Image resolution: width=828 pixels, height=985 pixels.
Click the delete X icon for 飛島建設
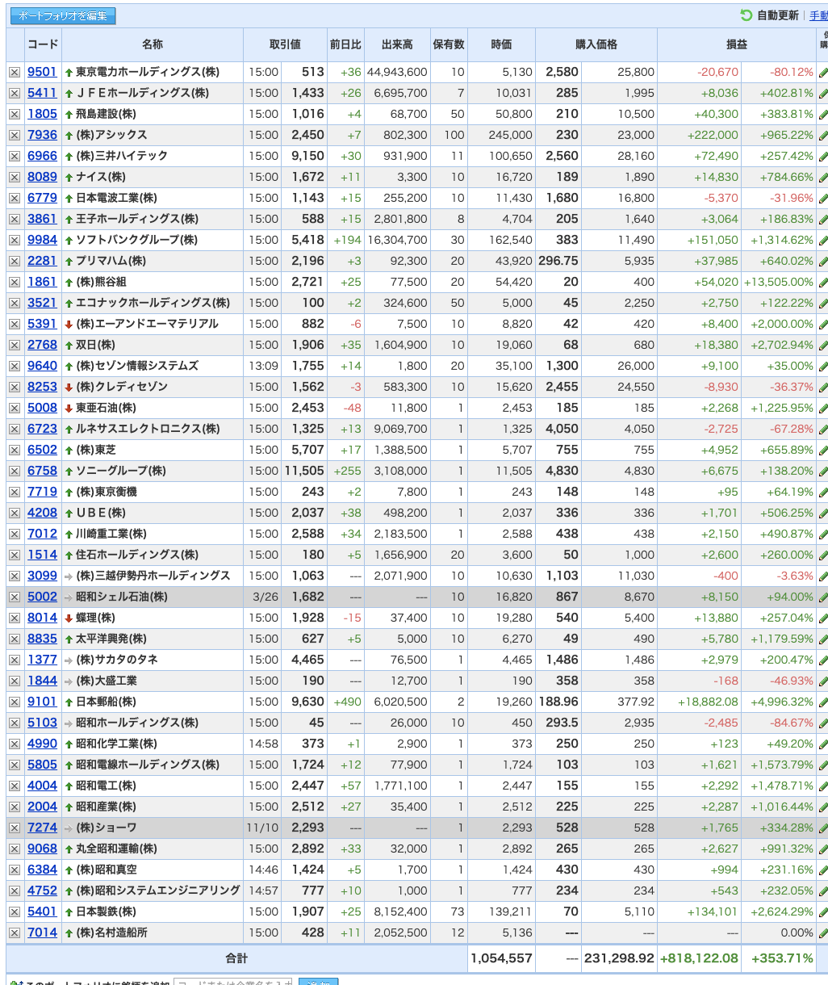15,114
